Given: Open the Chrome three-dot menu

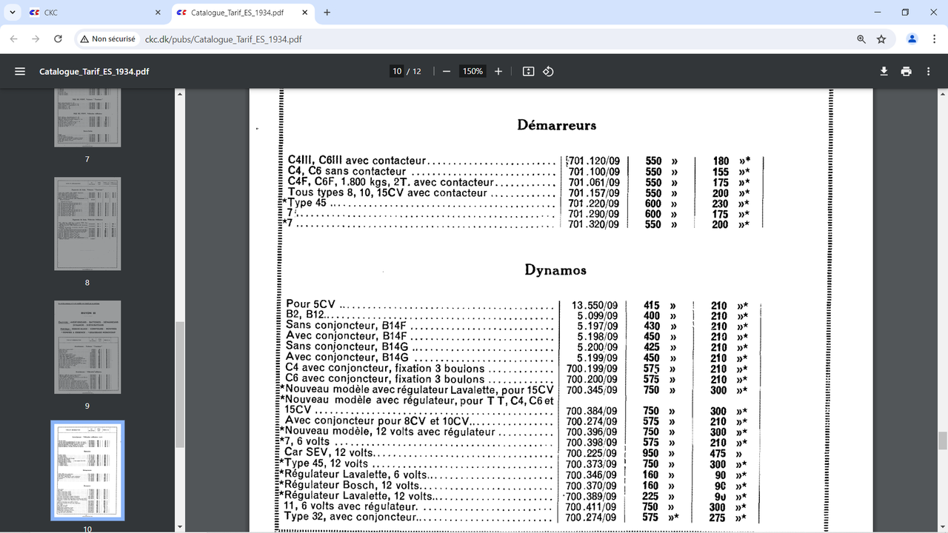Looking at the screenshot, I should [933, 39].
